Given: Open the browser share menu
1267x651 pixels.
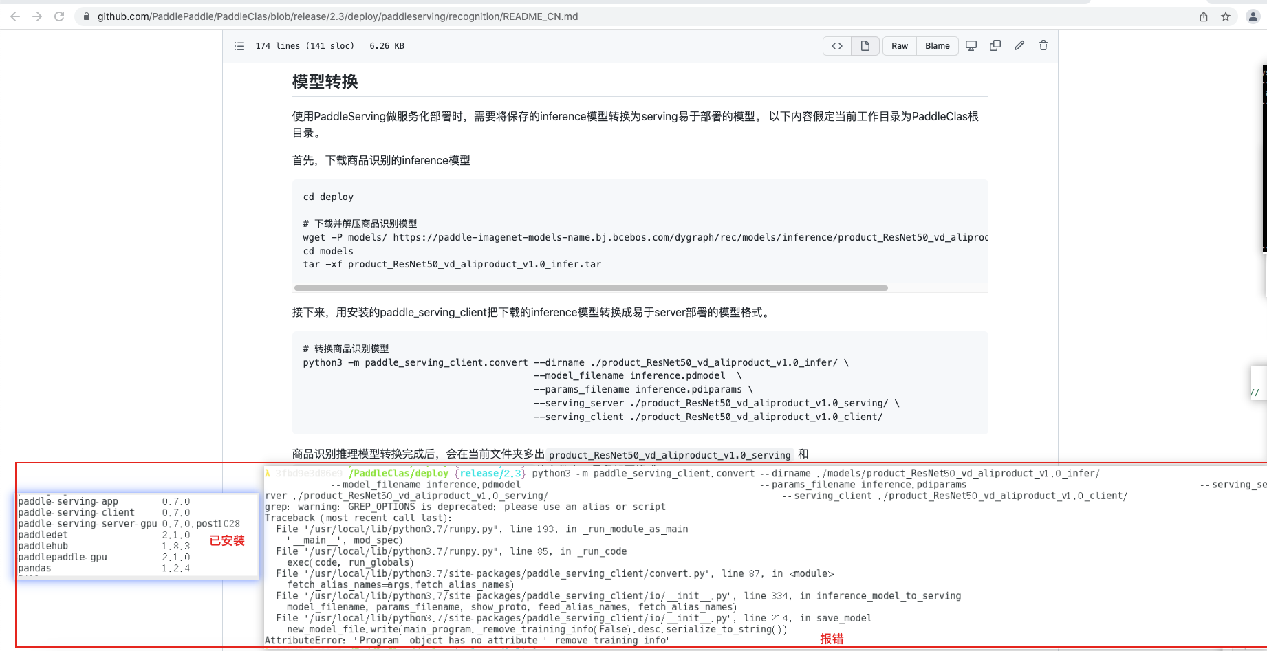Looking at the screenshot, I should (1204, 16).
